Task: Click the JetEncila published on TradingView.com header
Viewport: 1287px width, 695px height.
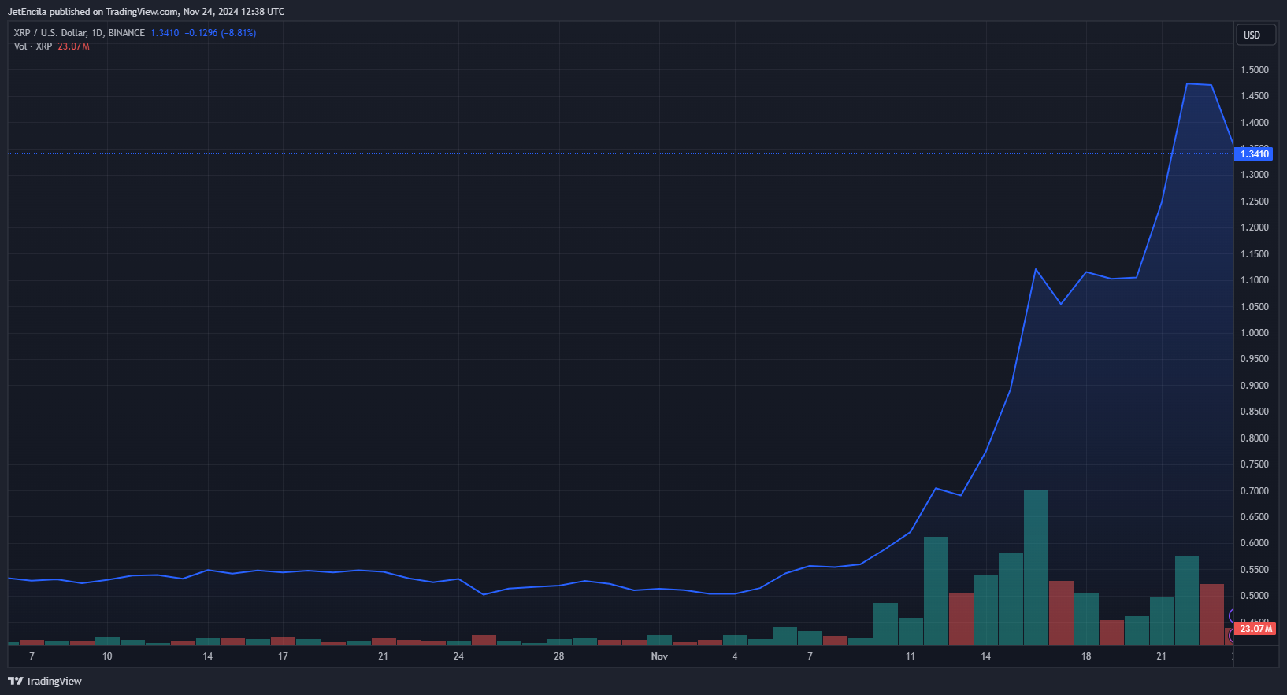Action: tap(146, 12)
